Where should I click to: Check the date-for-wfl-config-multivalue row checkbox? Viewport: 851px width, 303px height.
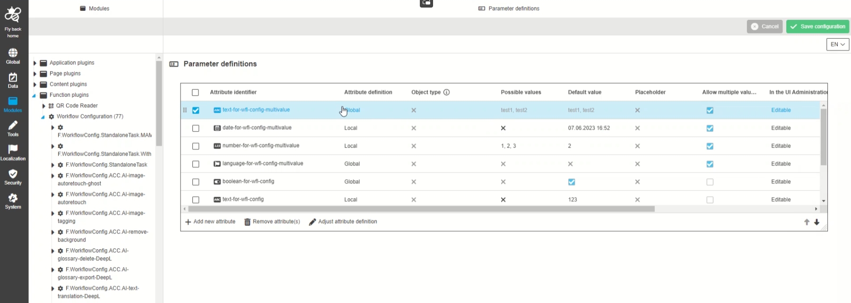coord(196,128)
